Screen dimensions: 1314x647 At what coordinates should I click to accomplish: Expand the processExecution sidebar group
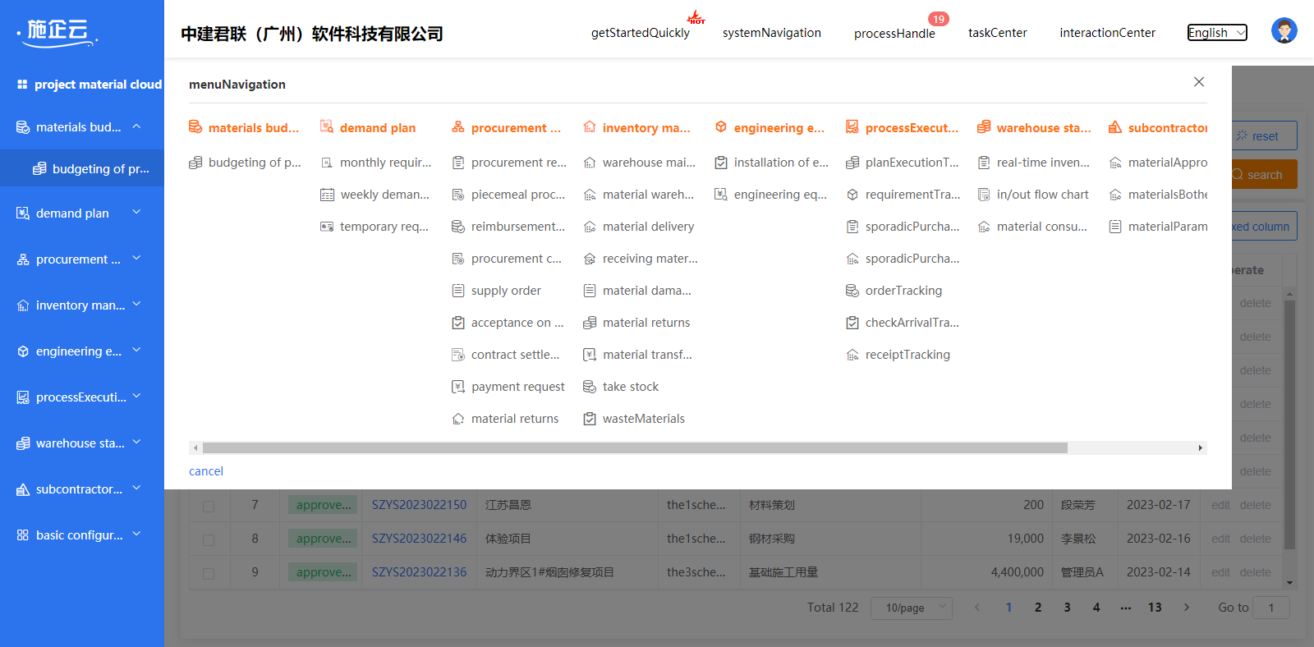[x=136, y=396]
